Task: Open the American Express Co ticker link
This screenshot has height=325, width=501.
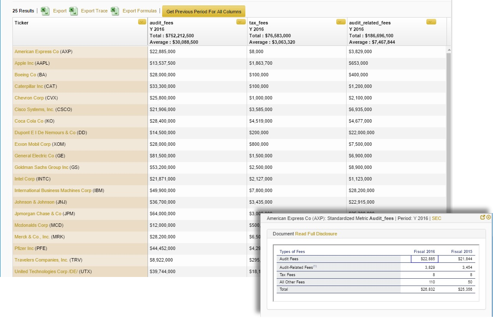Action: point(36,52)
